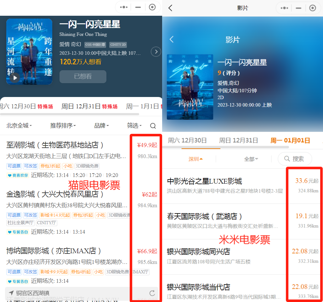
Task: Open the three-dots menu in the right 影片 panel
Action: tap(285, 8)
